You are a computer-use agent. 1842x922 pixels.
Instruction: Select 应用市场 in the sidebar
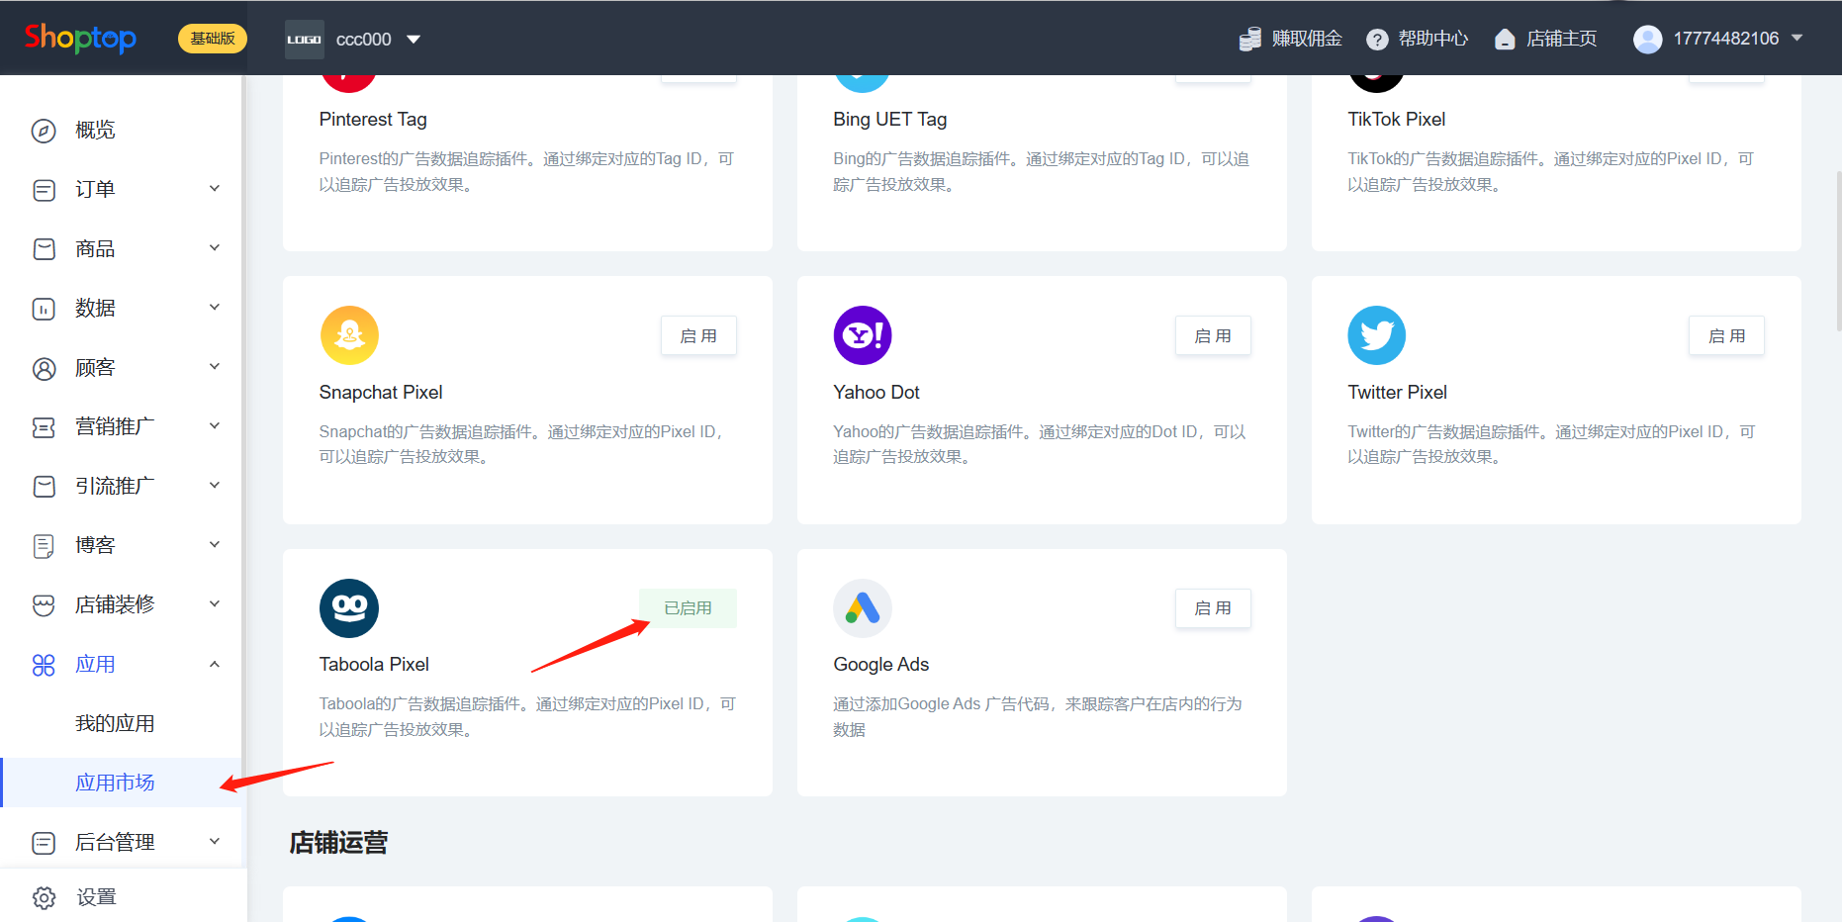pyautogui.click(x=115, y=783)
